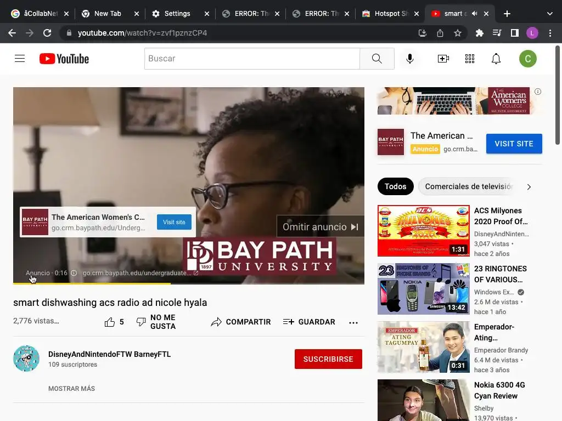
Task: Go back with the browser back arrow
Action: pyautogui.click(x=12, y=33)
